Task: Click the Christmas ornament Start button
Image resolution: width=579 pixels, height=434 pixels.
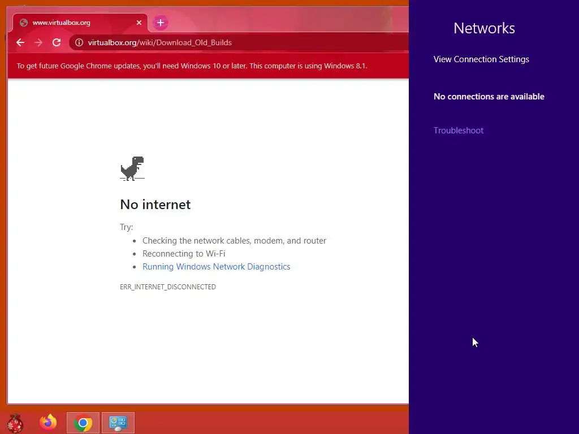Action: coord(15,423)
